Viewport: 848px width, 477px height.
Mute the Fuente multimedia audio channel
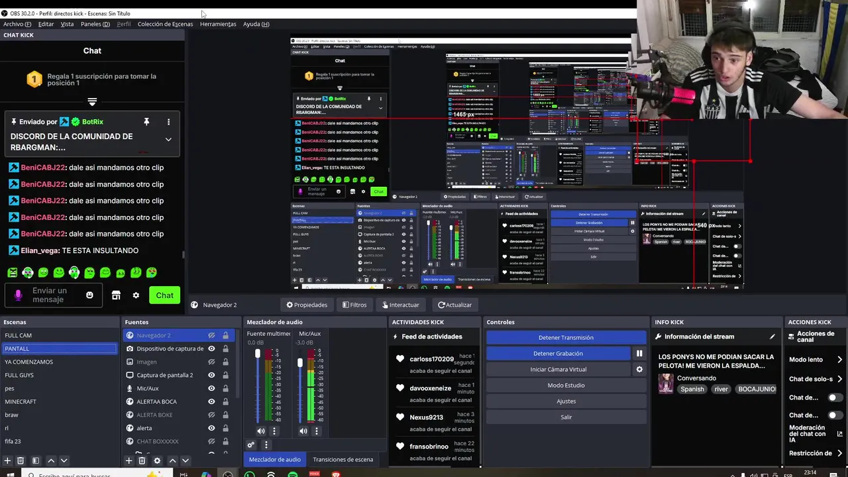pos(261,431)
